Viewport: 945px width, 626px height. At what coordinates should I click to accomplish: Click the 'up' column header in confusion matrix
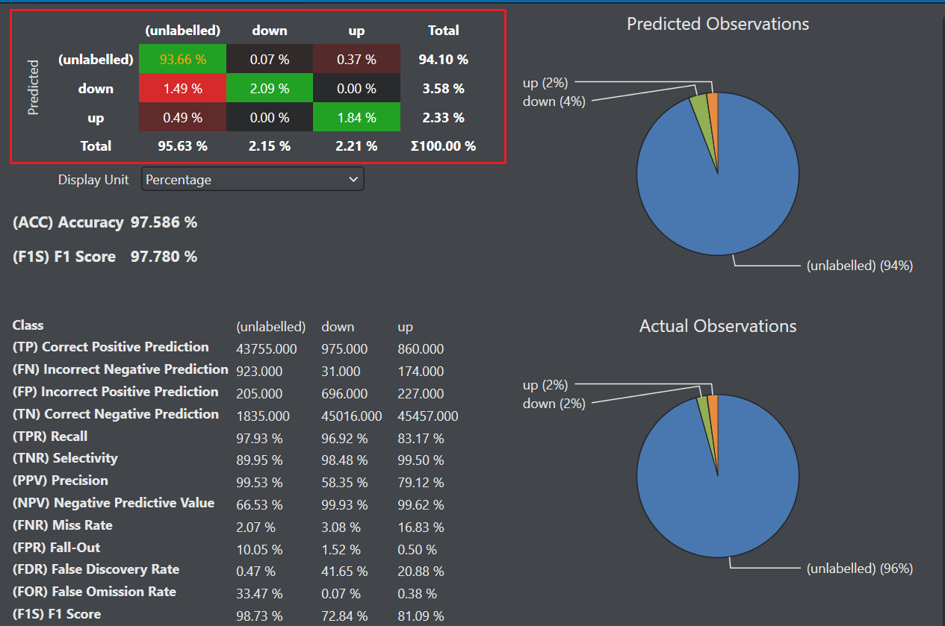pyautogui.click(x=356, y=31)
